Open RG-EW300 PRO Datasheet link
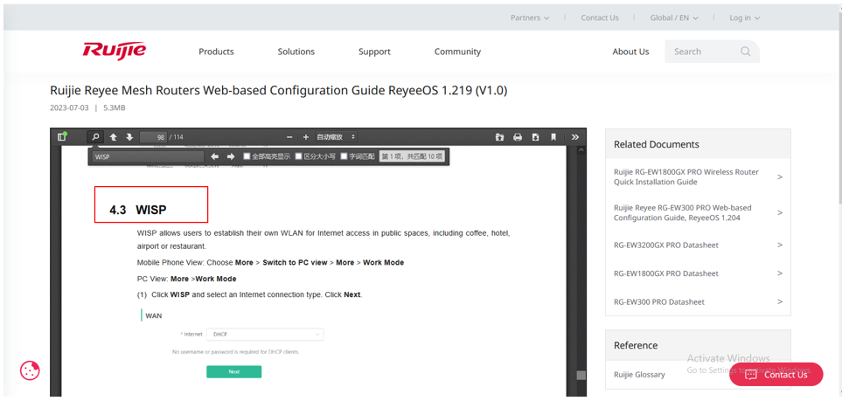Image resolution: width=842 pixels, height=401 pixels. (659, 301)
